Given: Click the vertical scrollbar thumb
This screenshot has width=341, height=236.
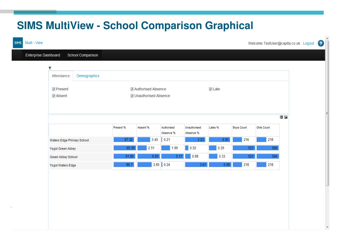Looking at the screenshot, I should 327,113.
